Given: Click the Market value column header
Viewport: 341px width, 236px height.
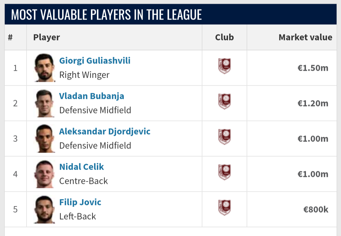Looking at the screenshot, I should click(x=305, y=37).
